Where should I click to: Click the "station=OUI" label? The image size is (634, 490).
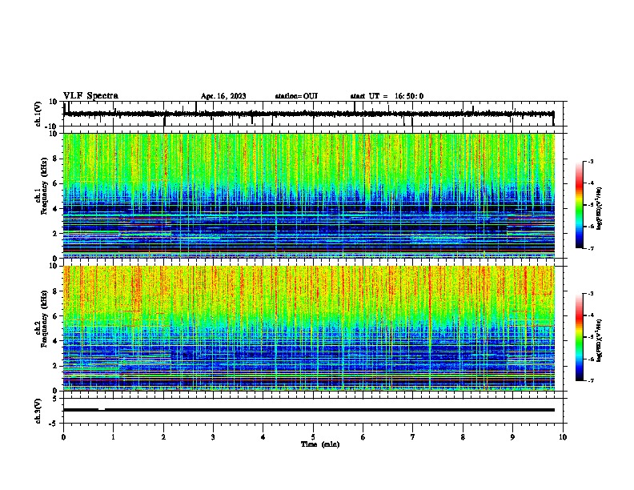tap(296, 96)
